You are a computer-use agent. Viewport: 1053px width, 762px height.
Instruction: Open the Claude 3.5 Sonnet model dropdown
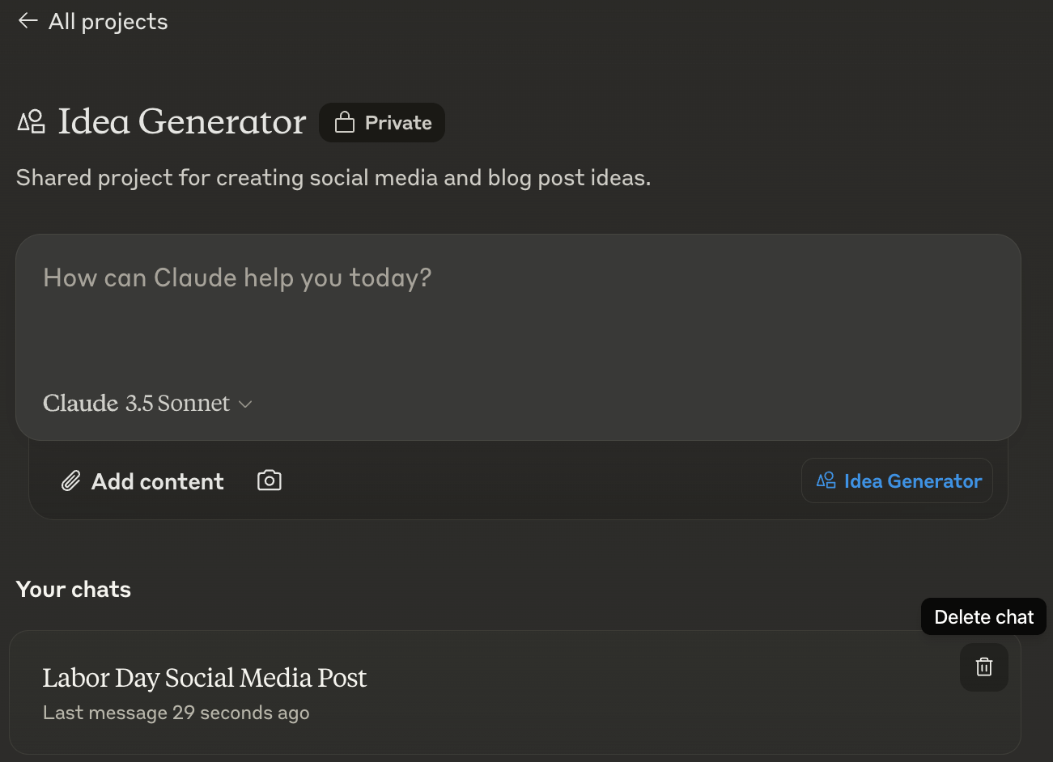(x=147, y=403)
